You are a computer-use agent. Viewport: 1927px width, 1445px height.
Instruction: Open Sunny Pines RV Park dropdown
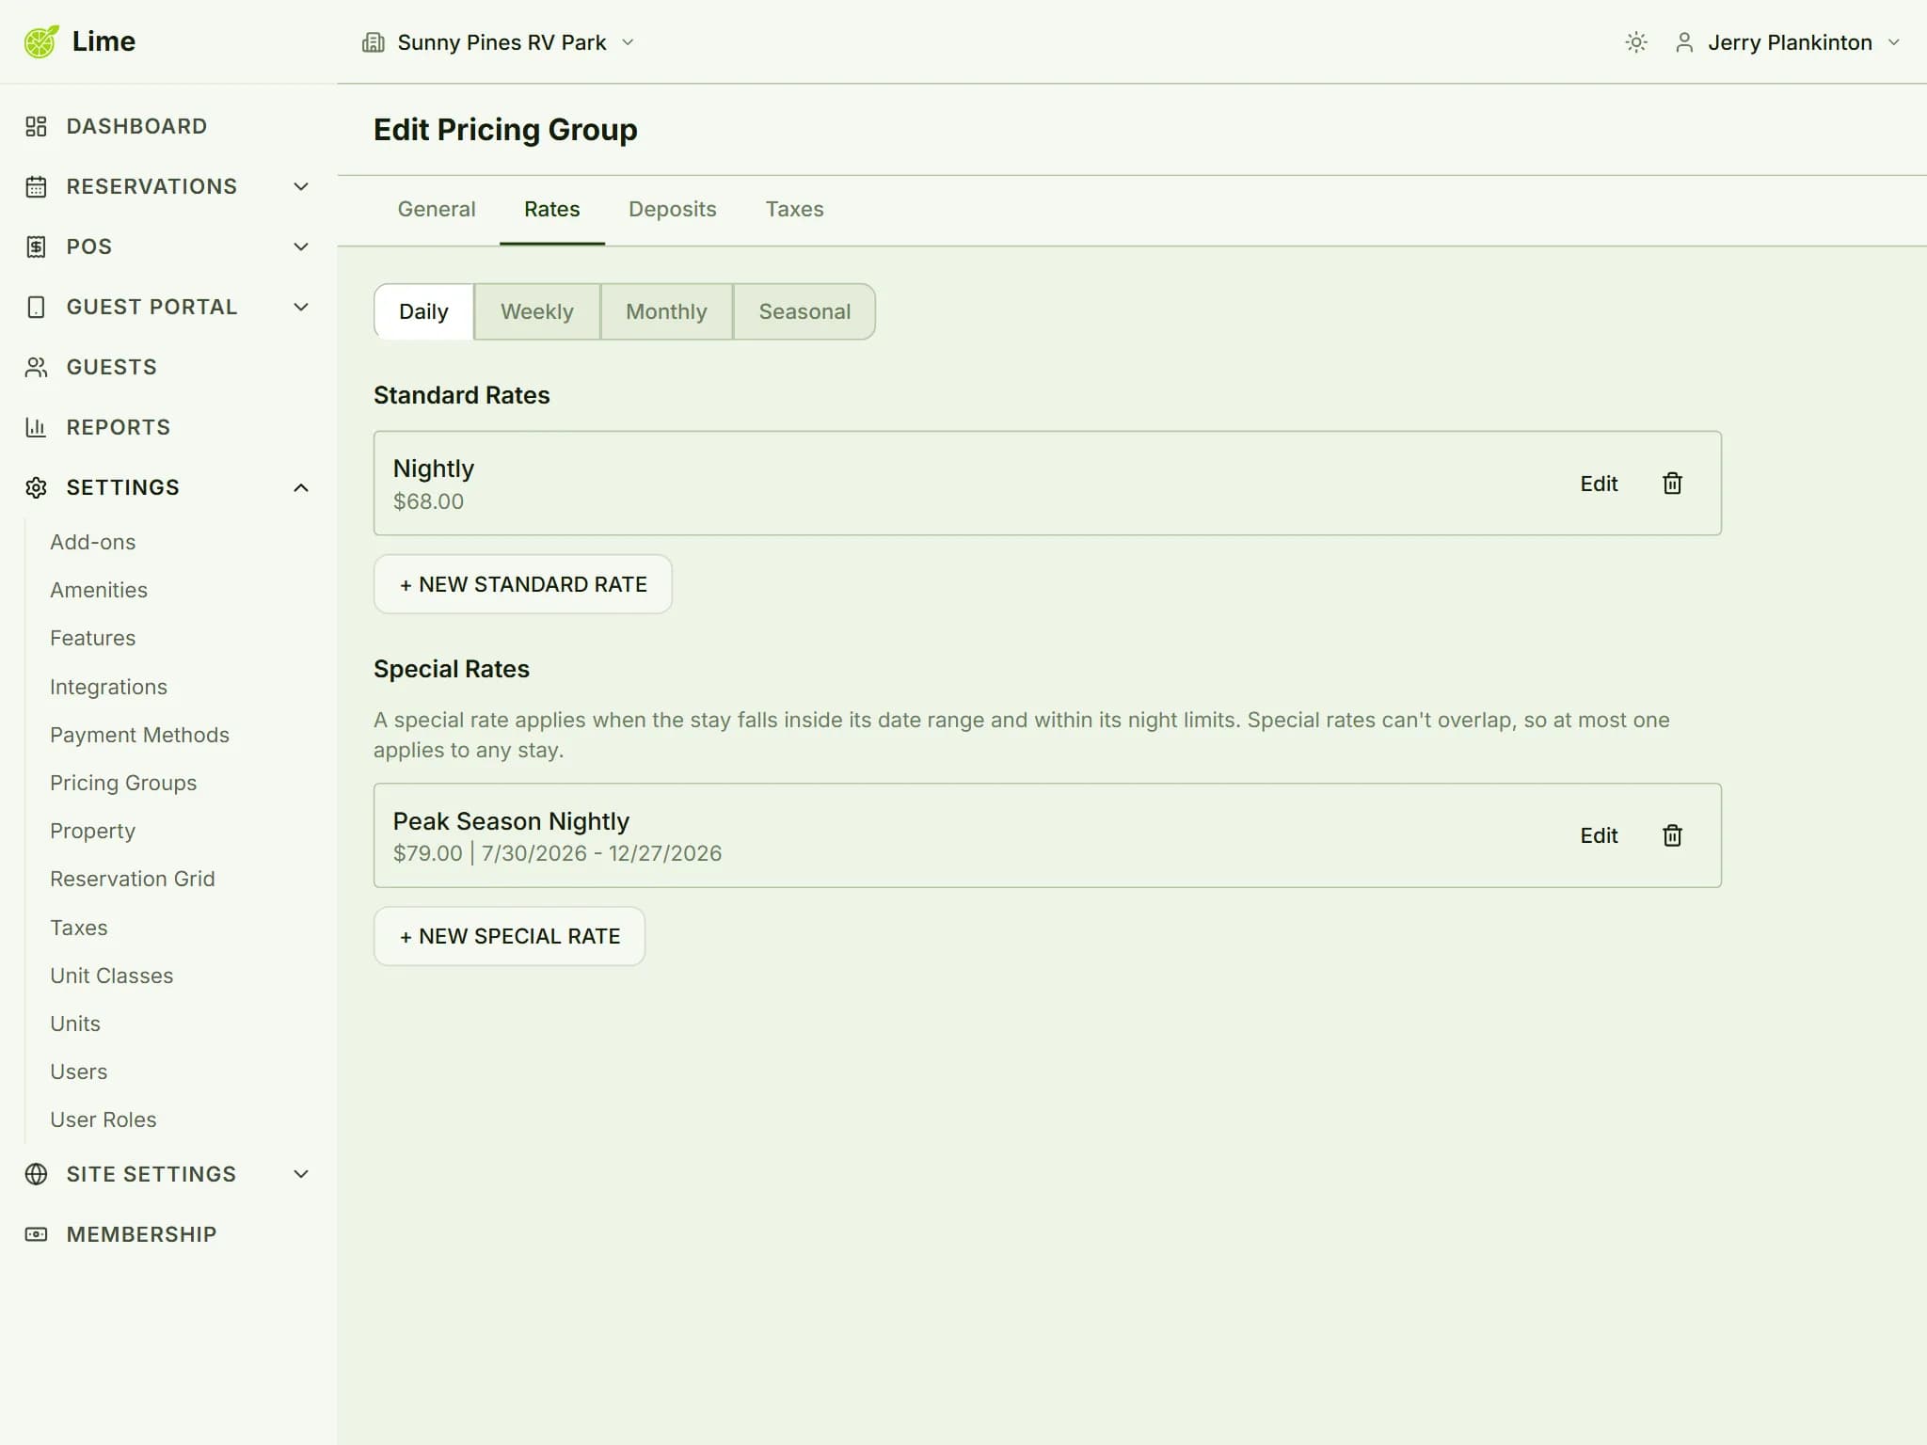(499, 42)
